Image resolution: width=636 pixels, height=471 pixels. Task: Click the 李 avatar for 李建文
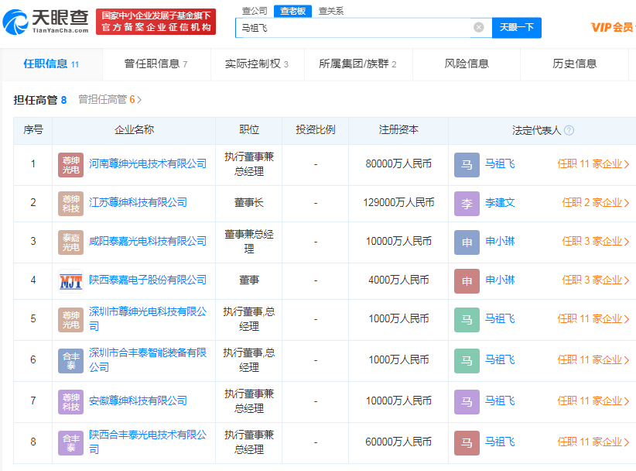(x=467, y=203)
